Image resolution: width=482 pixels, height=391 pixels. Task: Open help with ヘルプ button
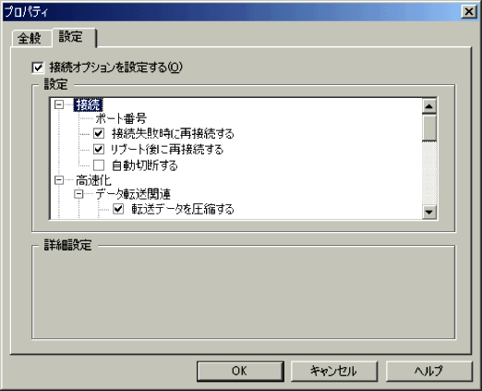428,371
